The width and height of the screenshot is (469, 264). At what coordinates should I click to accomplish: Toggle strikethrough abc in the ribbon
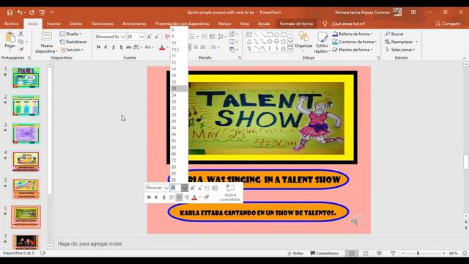pos(129,47)
